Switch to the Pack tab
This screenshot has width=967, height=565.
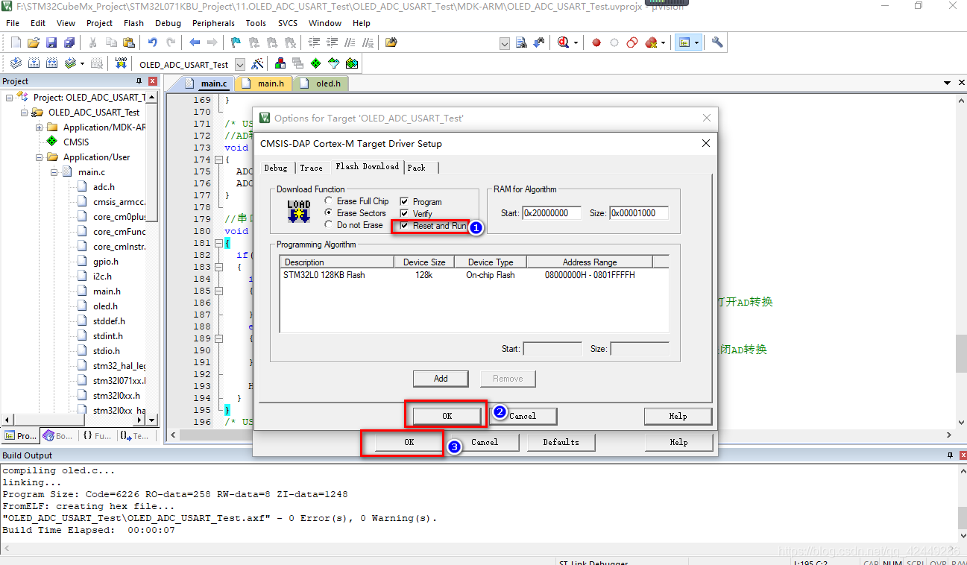[x=417, y=168]
